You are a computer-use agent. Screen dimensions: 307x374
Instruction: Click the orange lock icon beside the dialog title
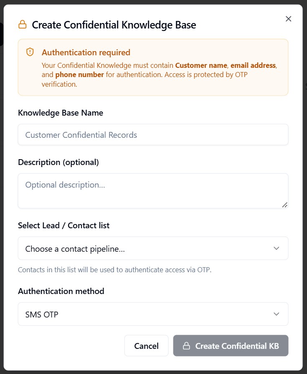pos(22,25)
